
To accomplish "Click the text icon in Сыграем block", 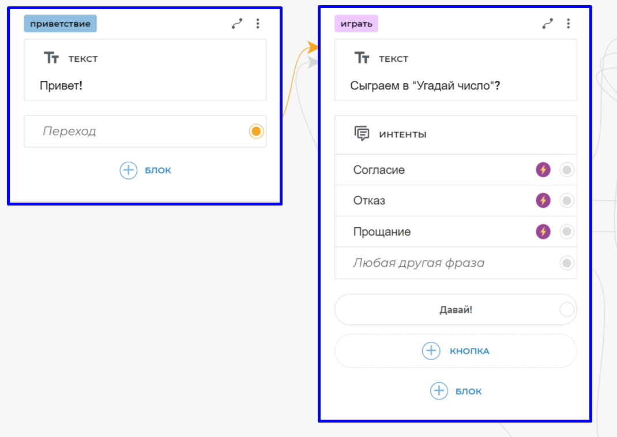I will click(x=362, y=58).
